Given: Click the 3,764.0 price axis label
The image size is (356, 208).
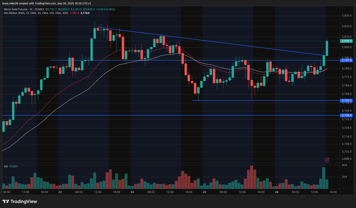Looking at the screenshot, I should pos(347,86).
